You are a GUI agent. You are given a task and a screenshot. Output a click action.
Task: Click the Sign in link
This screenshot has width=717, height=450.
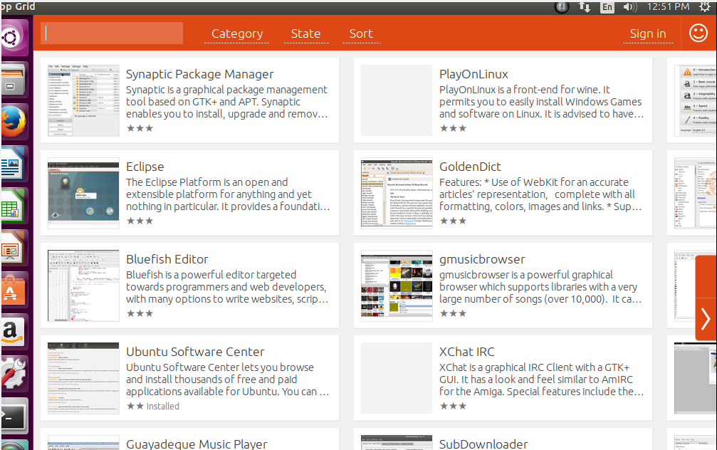pos(648,34)
